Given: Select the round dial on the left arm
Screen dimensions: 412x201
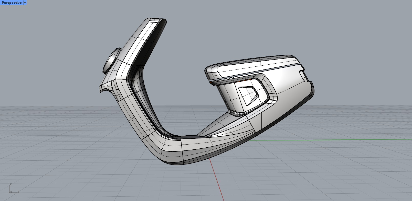Looking at the screenshot, I should click(x=111, y=61).
